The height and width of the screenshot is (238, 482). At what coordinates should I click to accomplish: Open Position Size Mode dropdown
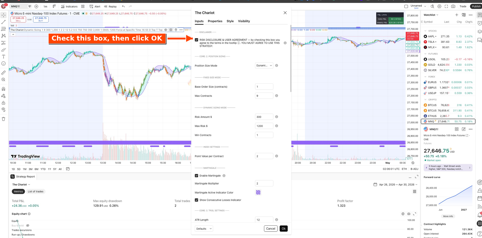click(264, 66)
